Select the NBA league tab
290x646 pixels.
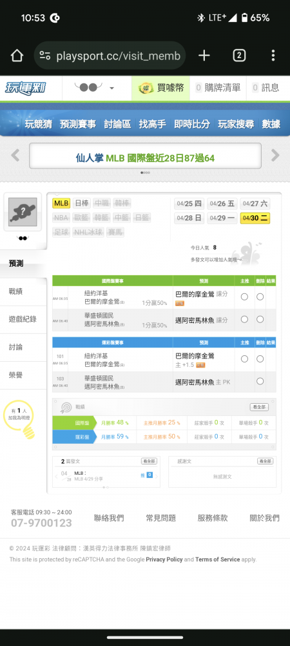[62, 218]
